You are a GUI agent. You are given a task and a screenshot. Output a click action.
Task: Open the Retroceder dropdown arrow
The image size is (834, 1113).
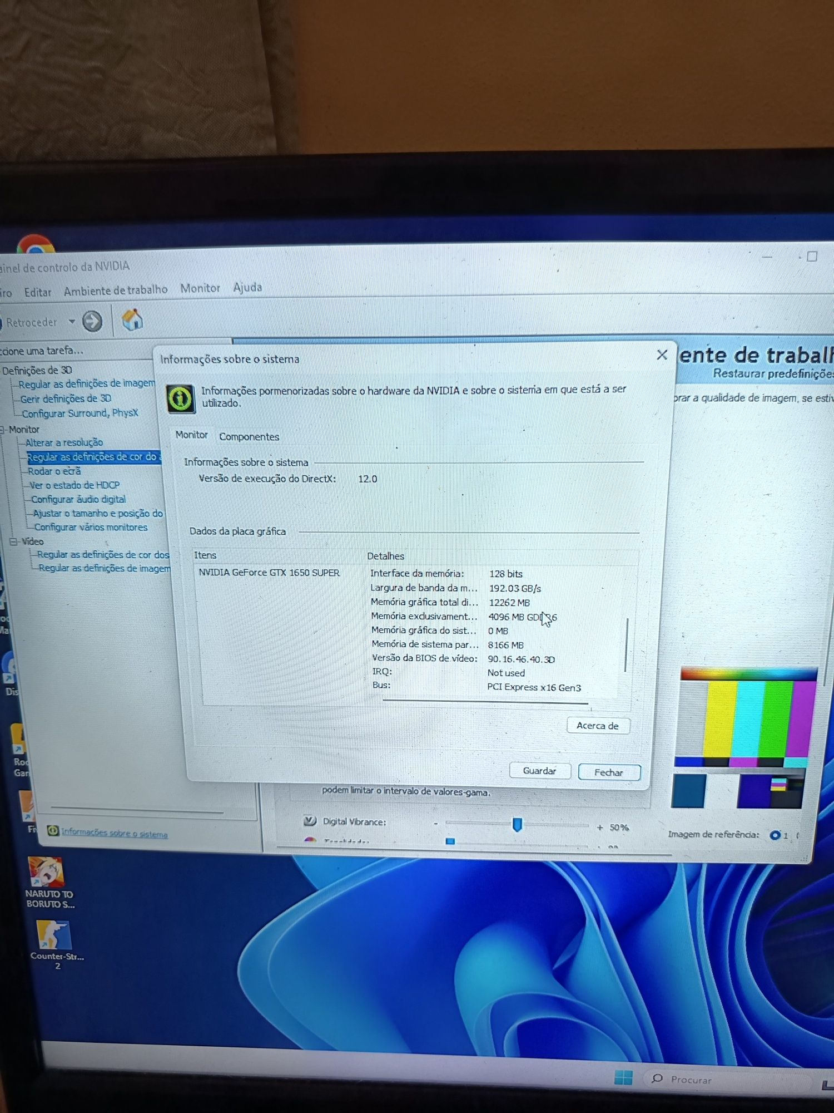tap(72, 322)
